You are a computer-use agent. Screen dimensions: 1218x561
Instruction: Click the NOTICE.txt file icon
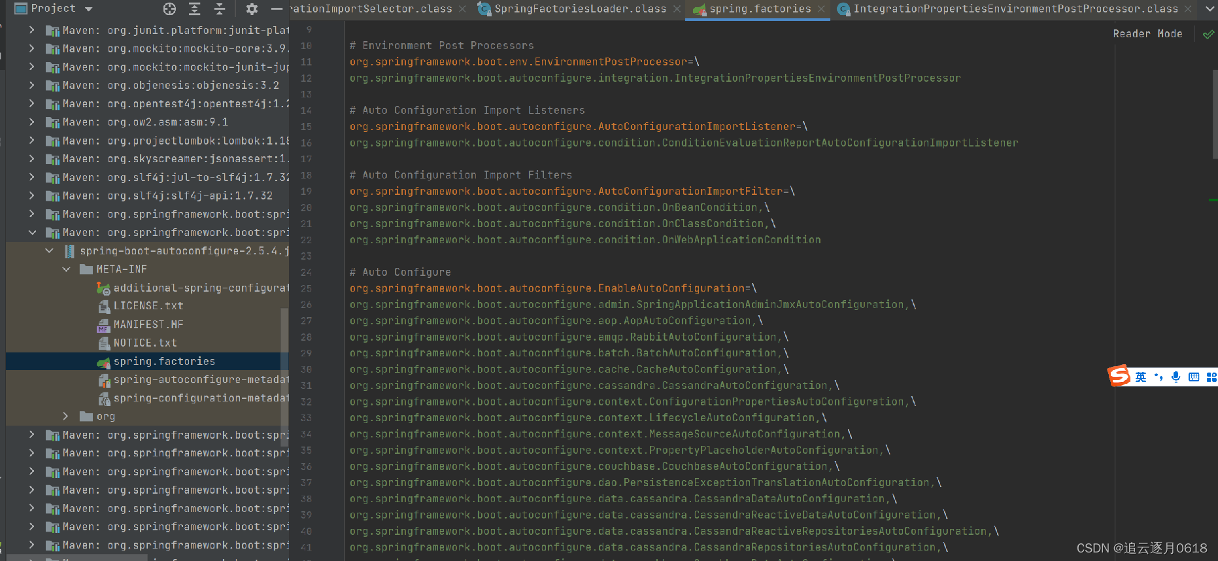coord(104,343)
